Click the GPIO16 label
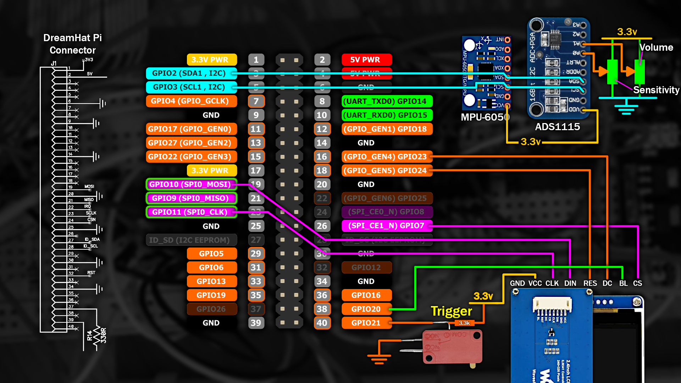Image resolution: width=681 pixels, height=383 pixels. (x=367, y=295)
